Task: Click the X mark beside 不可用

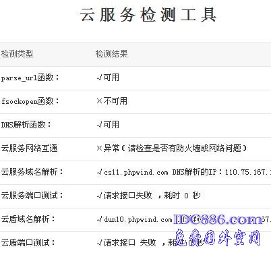Action: pyautogui.click(x=99, y=101)
